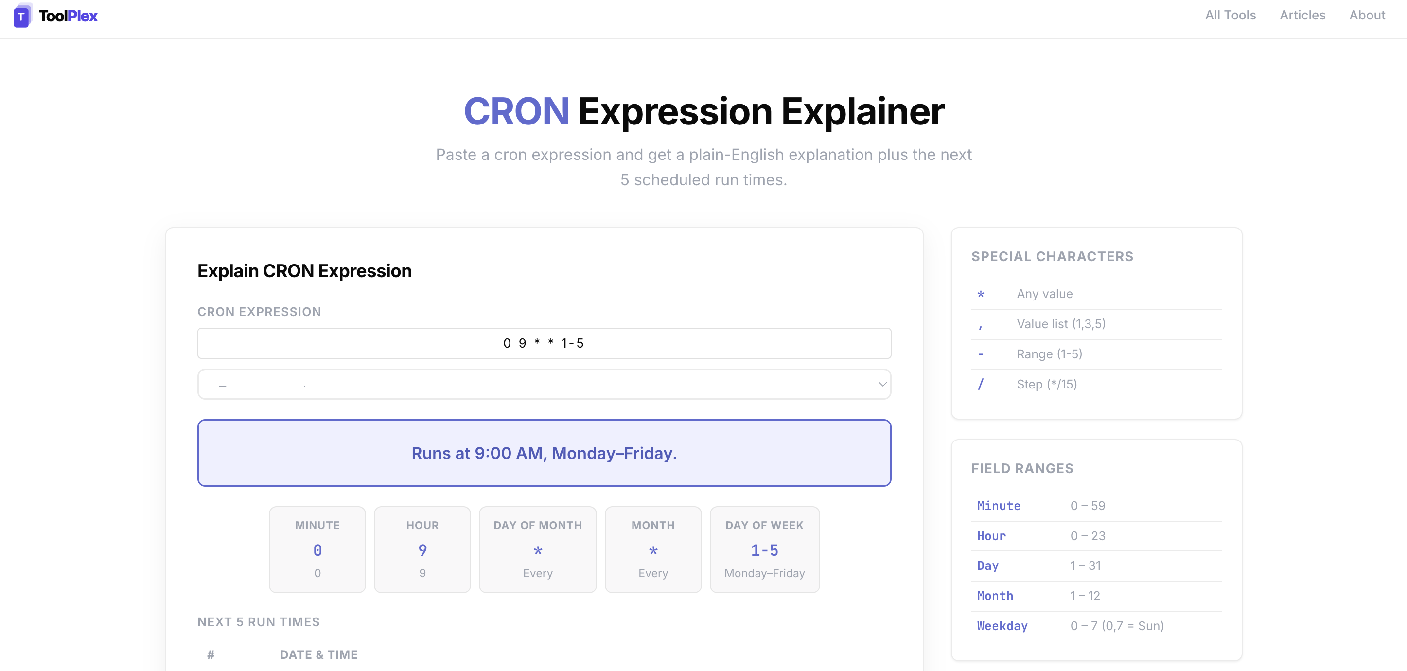Select the Hour field card

(x=422, y=549)
